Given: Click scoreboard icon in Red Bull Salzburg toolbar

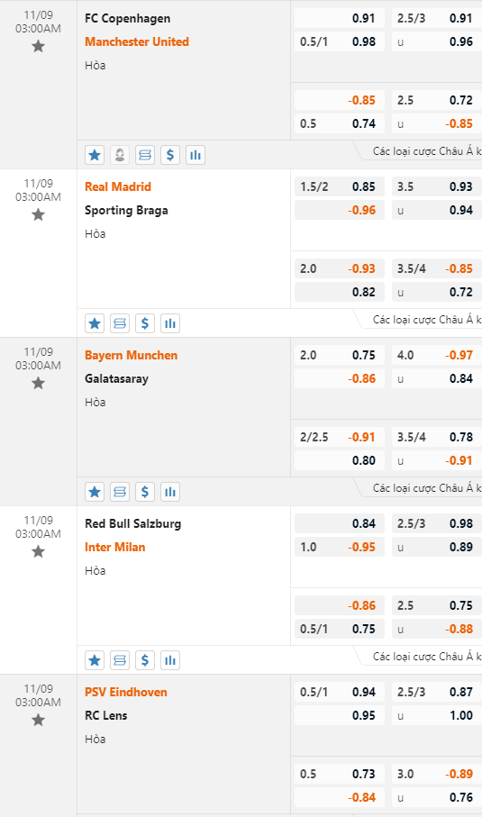Looking at the screenshot, I should click(x=120, y=660).
